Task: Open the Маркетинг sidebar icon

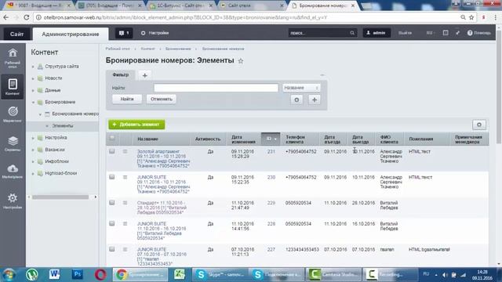Action: (x=13, y=114)
